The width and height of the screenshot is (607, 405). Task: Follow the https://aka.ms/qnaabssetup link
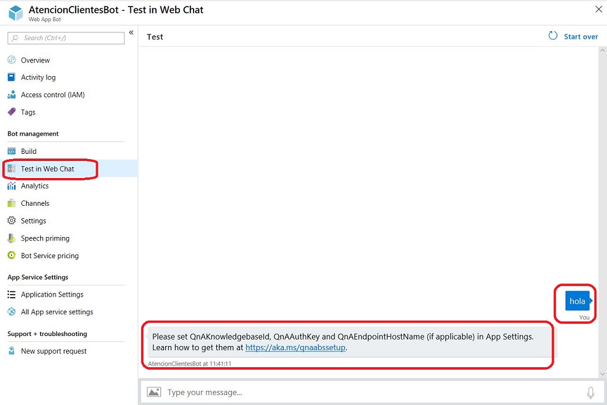295,347
